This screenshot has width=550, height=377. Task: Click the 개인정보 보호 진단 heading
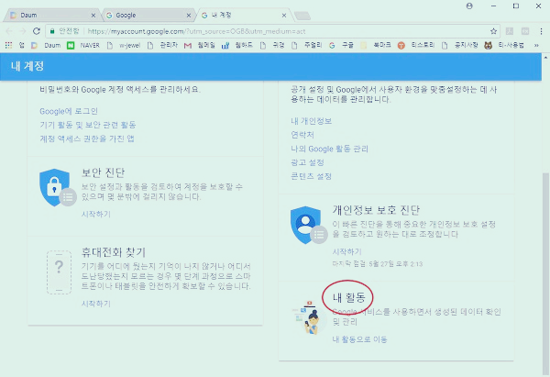pyautogui.click(x=376, y=210)
